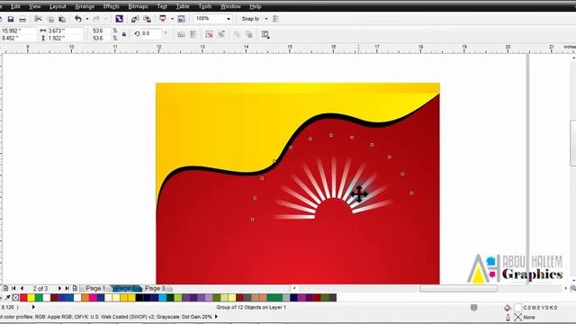Viewport: 576px width, 324px height.
Task: Open the Arrange menu
Action: coord(85,6)
